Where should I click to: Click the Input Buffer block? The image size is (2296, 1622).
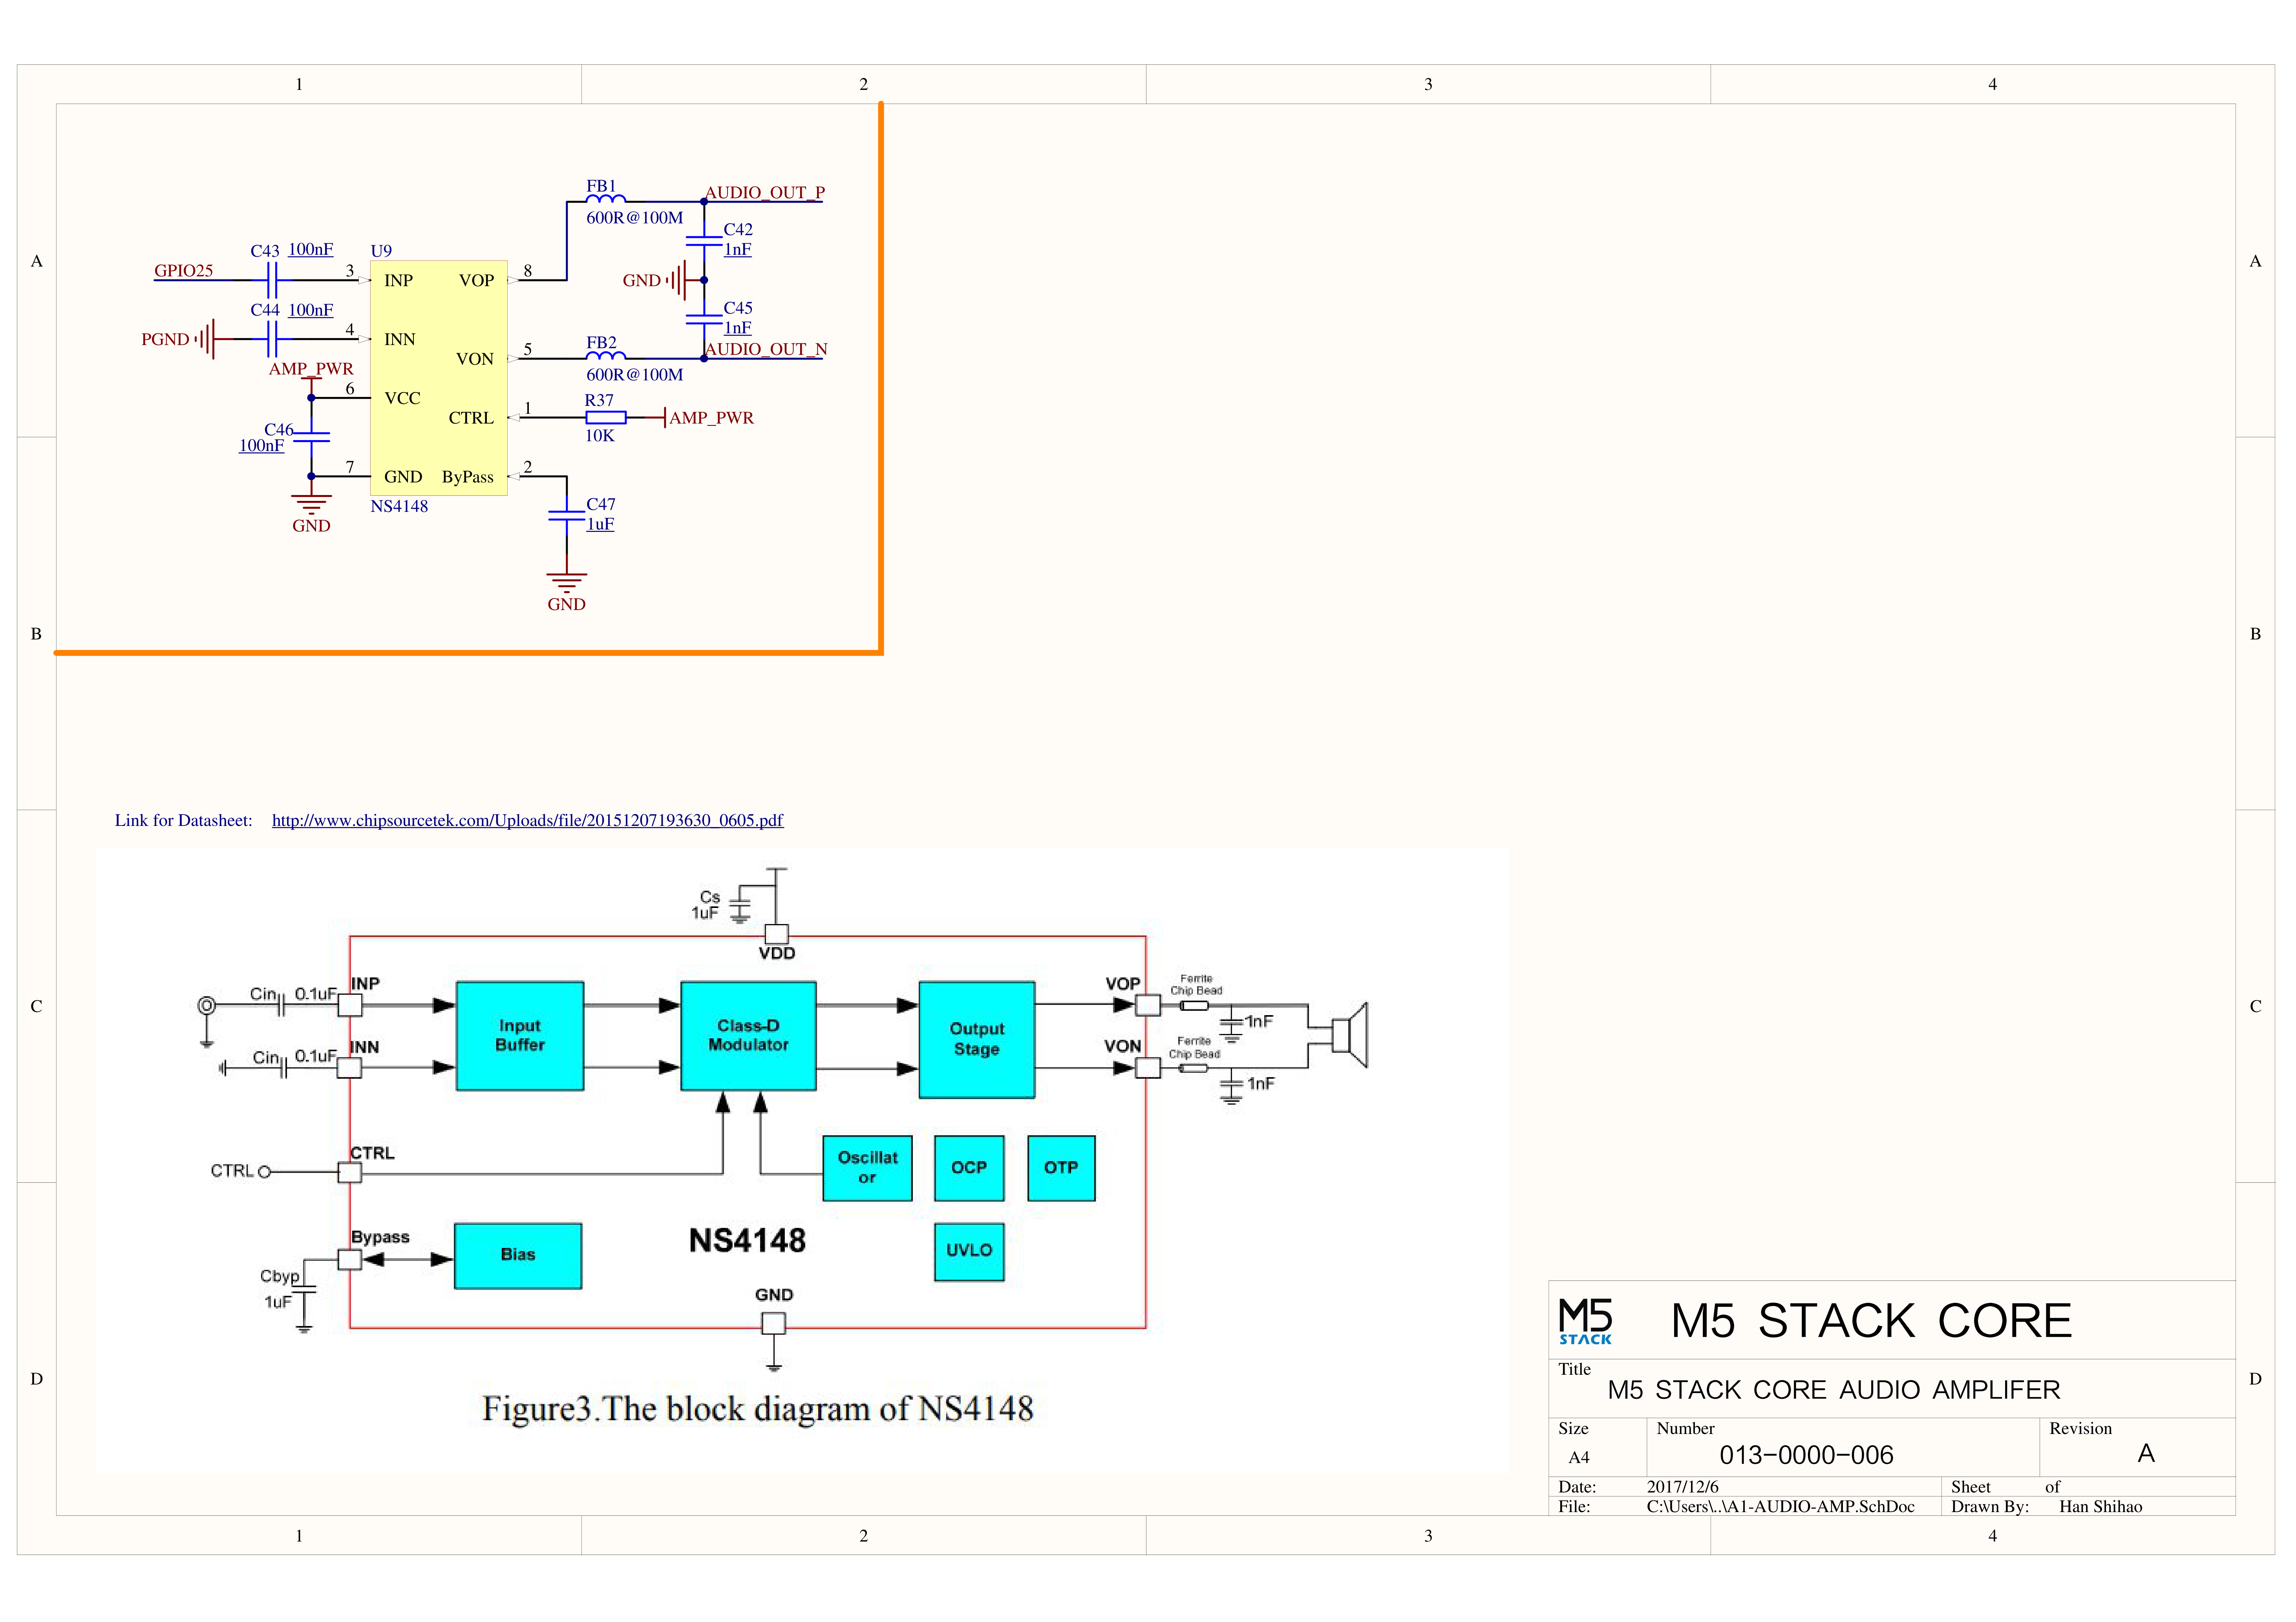(520, 1036)
